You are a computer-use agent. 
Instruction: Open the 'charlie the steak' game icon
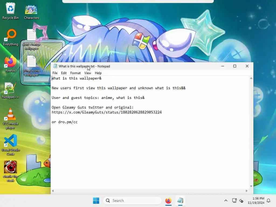[x=11, y=171]
